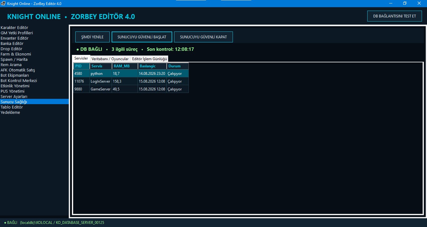Screen dimensions: 427x227
Task: Start server with SUNUCUYU GÜVENLİ BAŞLAT
Action: click(x=142, y=37)
